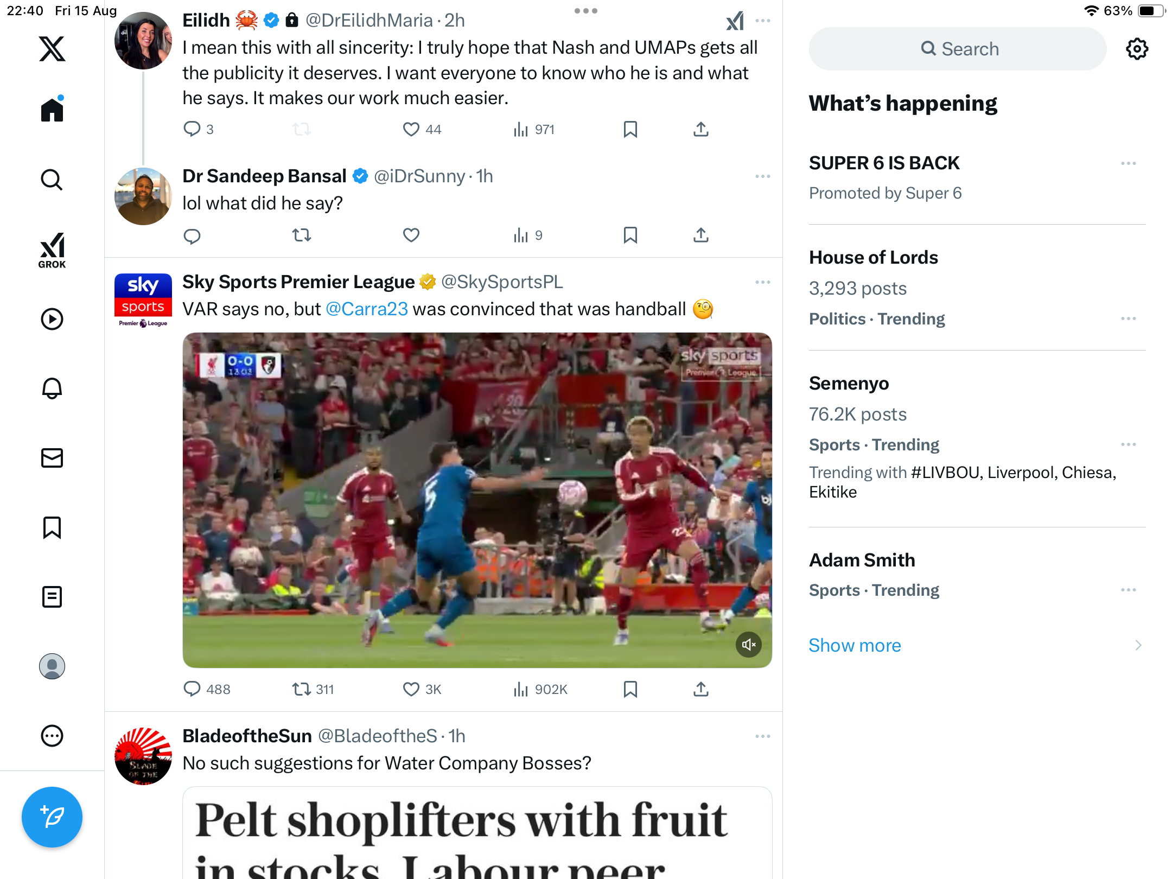Open Notifications bell in sidebar
The image size is (1172, 879).
pyautogui.click(x=52, y=388)
